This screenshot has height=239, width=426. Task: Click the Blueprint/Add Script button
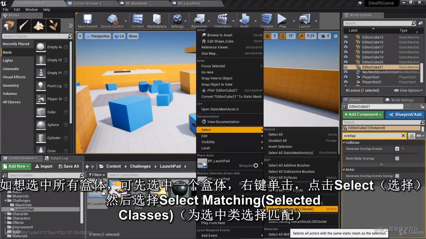pyautogui.click(x=405, y=115)
